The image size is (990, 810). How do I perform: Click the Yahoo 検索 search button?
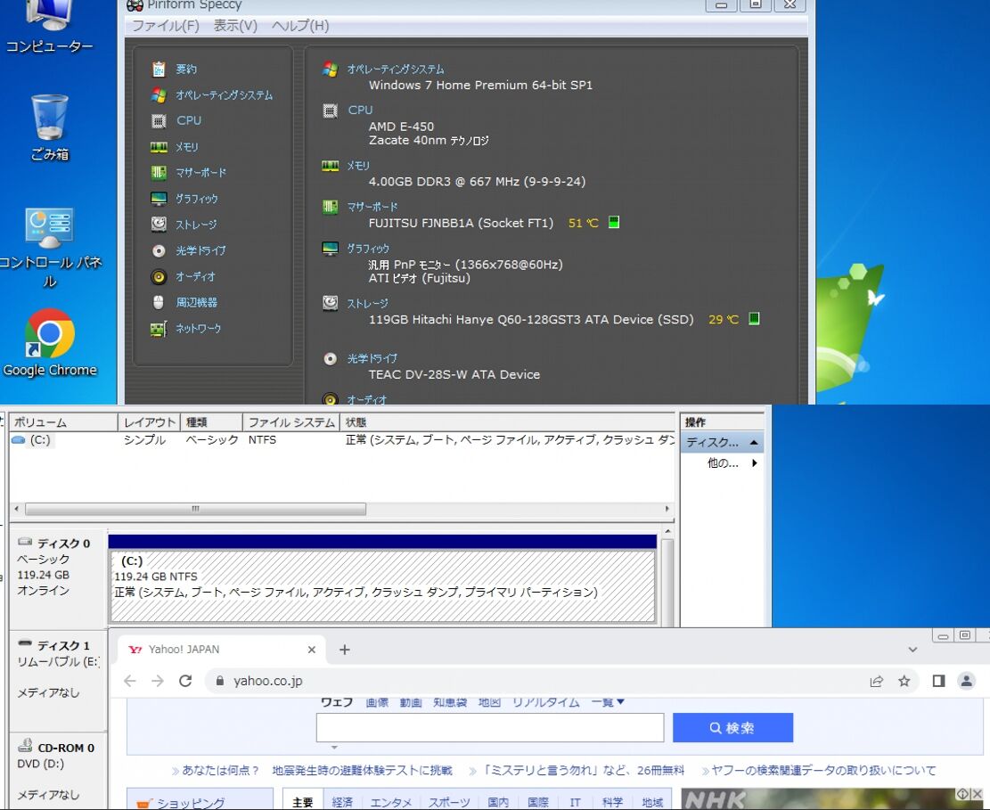[x=732, y=728]
